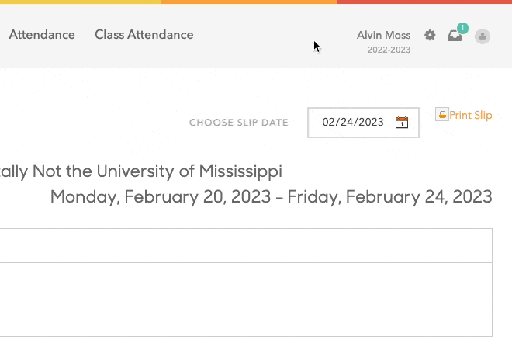
Task: Open the settings gear icon
Action: pos(430,35)
